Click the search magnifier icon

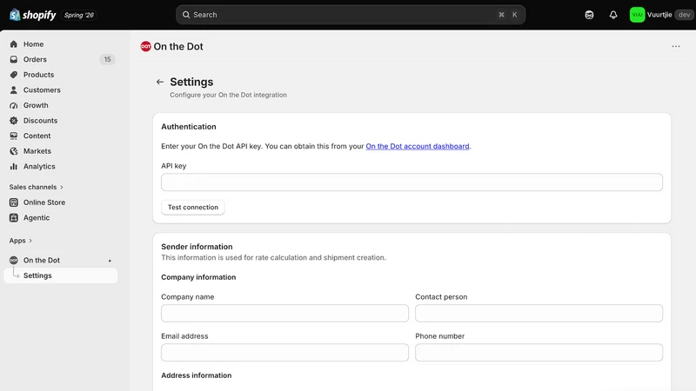(186, 15)
